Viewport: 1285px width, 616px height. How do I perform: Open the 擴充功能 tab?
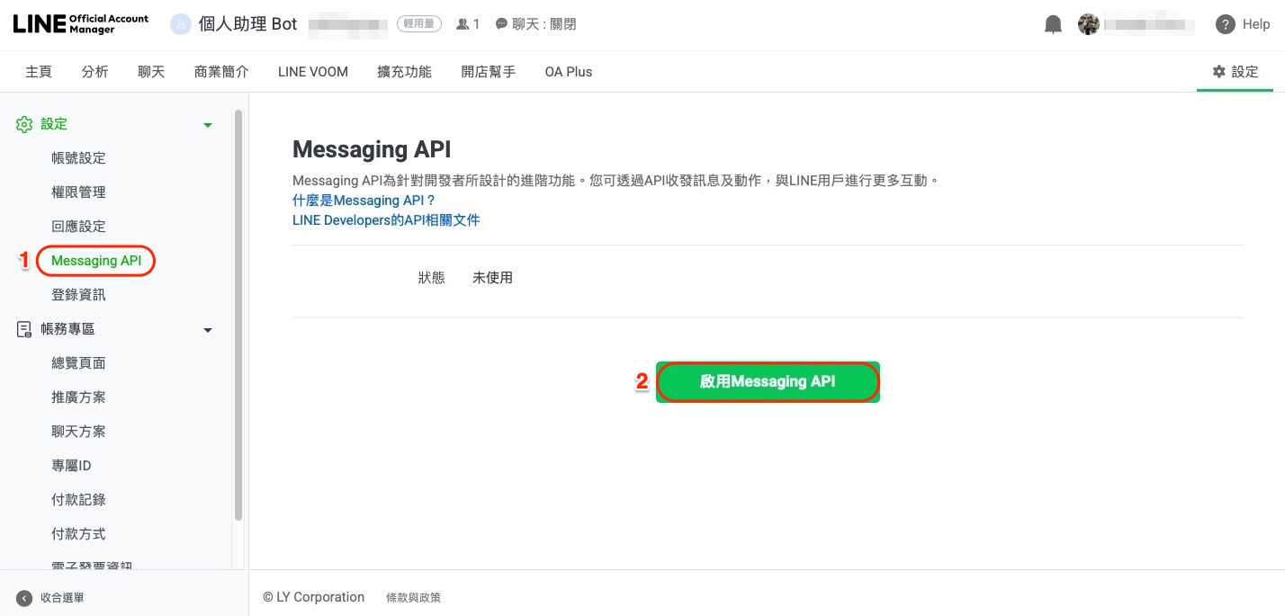[x=404, y=72]
